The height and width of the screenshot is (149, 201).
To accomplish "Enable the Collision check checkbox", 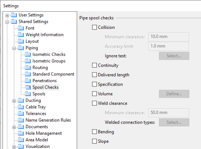I will coord(94,27).
